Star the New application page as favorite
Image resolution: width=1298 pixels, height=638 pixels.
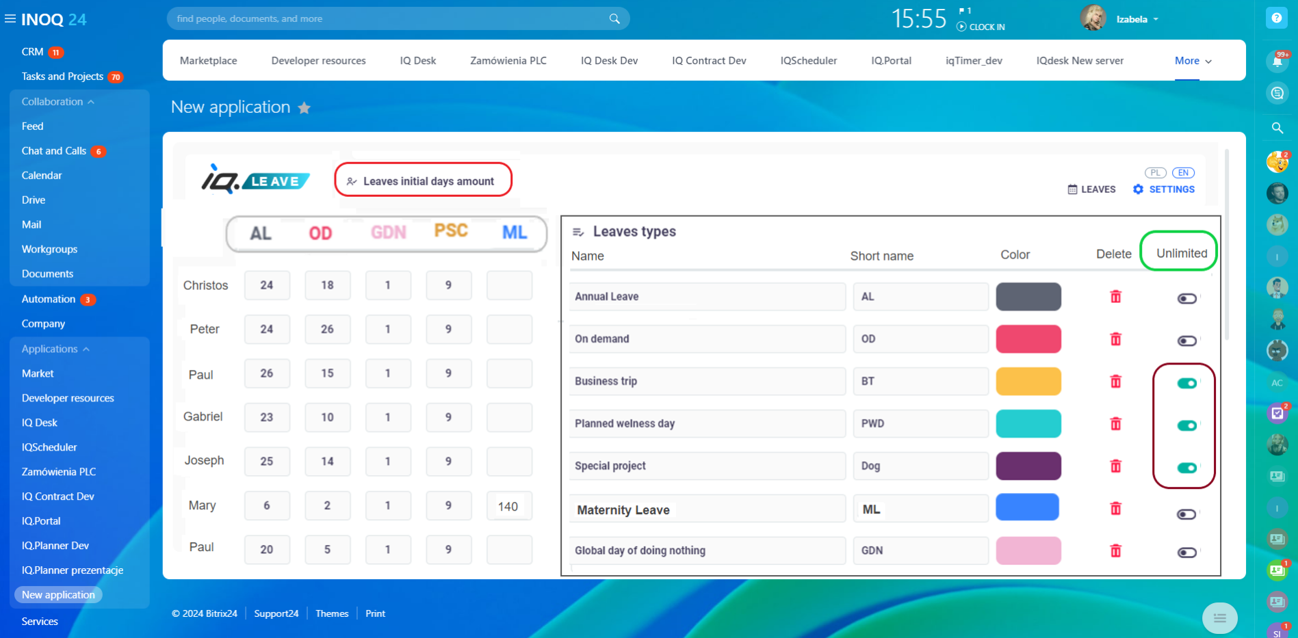(x=304, y=107)
